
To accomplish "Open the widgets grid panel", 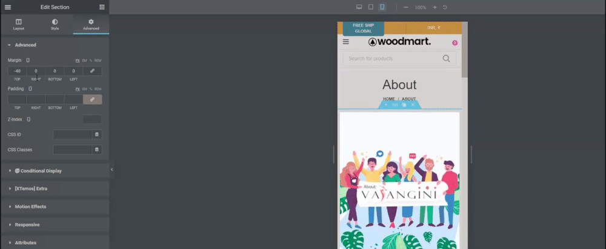I will (102, 7).
